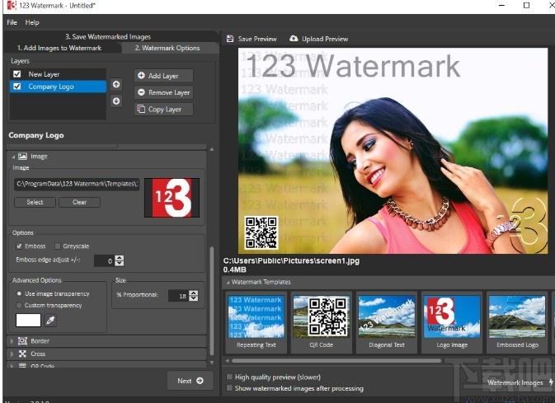
Task: Choose the QR Code template
Action: (321, 321)
